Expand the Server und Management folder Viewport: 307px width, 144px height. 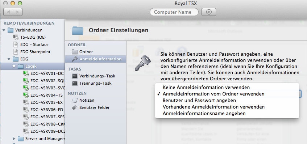14,139
